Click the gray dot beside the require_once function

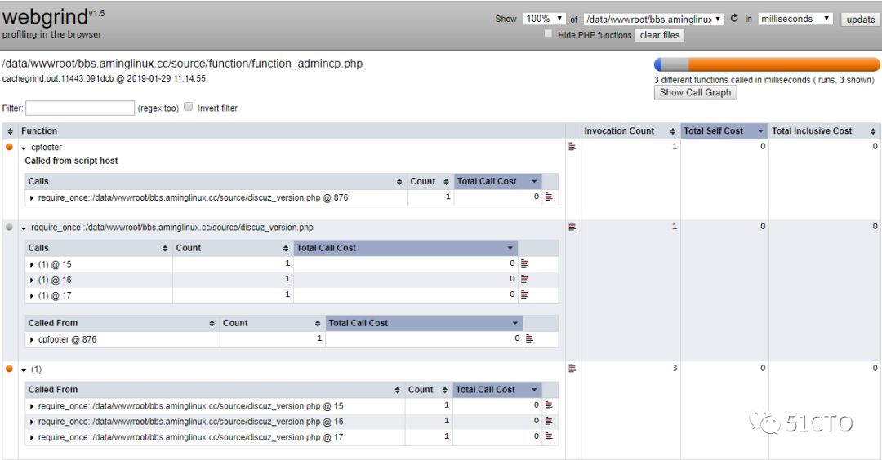pyautogui.click(x=9, y=228)
